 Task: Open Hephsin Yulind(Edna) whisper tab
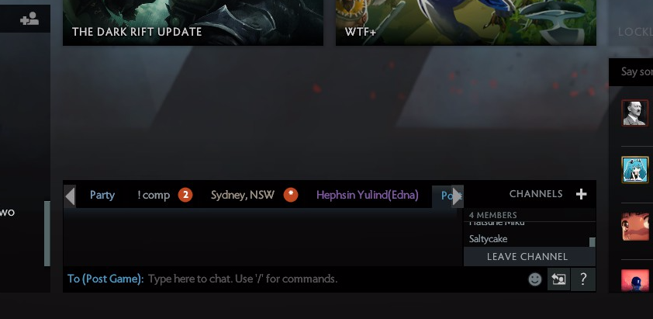click(x=368, y=195)
